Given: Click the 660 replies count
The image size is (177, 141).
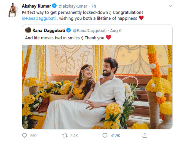Looking at the screenshot, I should (x=33, y=135).
